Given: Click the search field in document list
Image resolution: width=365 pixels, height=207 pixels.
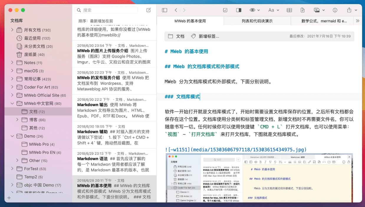Looking at the screenshot, I should 106,10.
